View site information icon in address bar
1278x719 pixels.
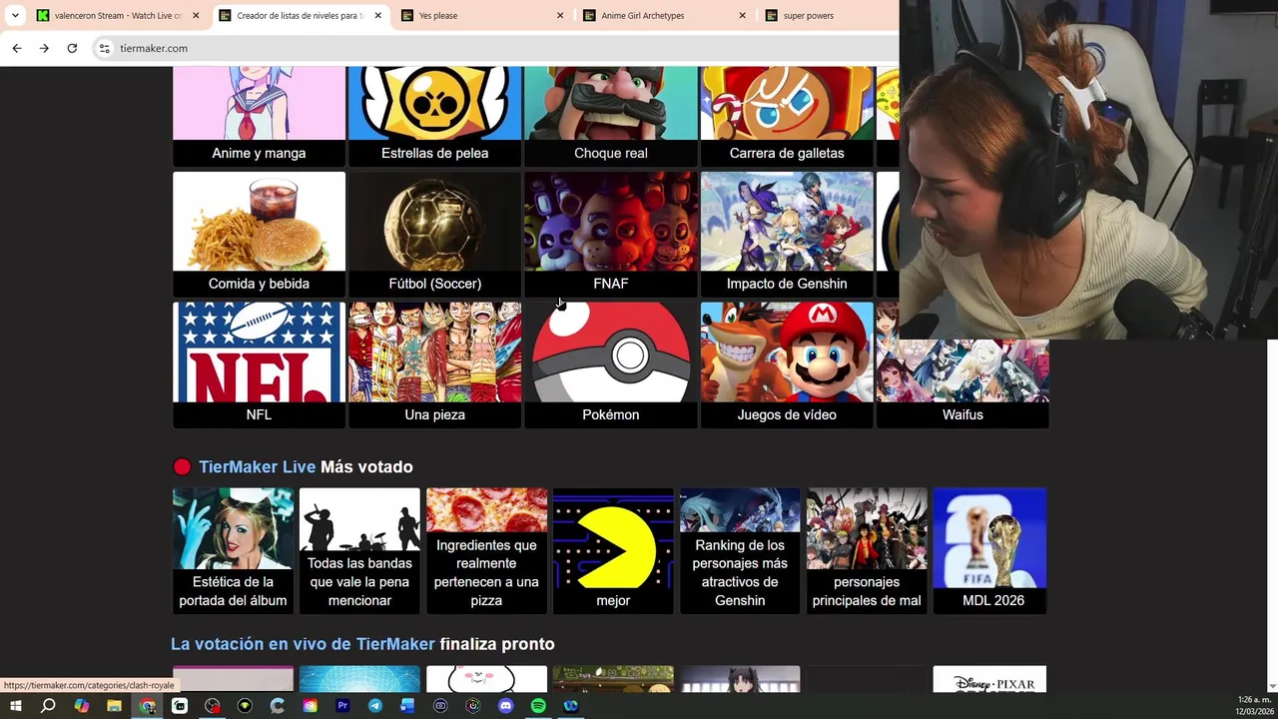tap(104, 48)
